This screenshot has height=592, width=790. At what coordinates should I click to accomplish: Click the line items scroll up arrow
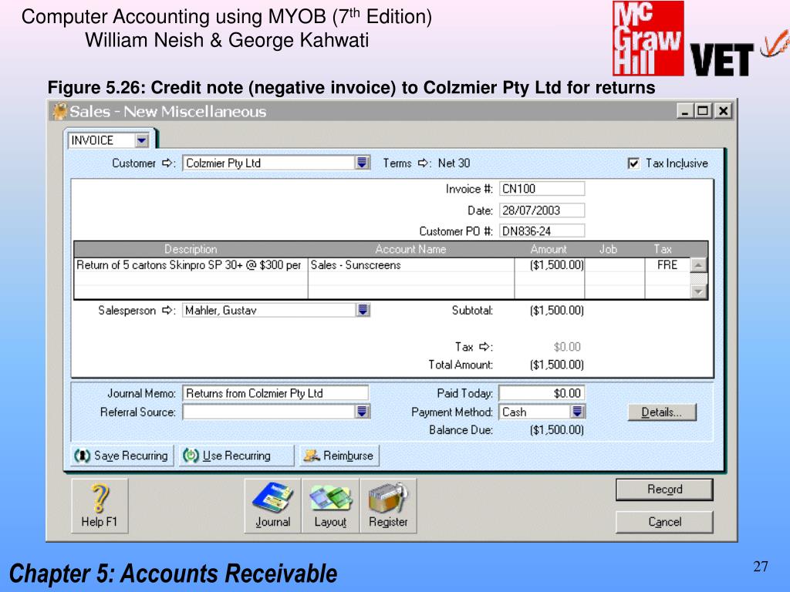pyautogui.click(x=698, y=265)
